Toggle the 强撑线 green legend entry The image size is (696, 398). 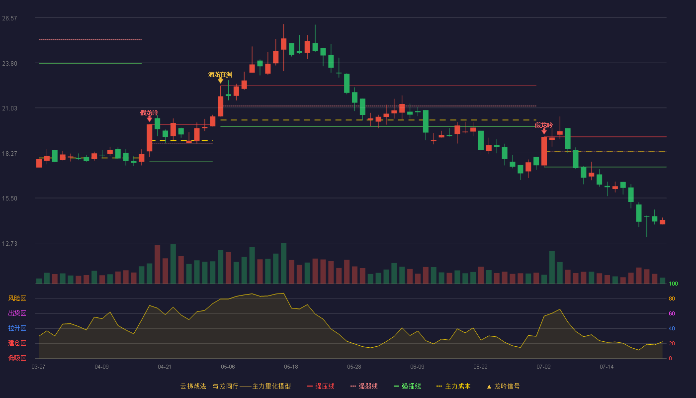pos(407,386)
